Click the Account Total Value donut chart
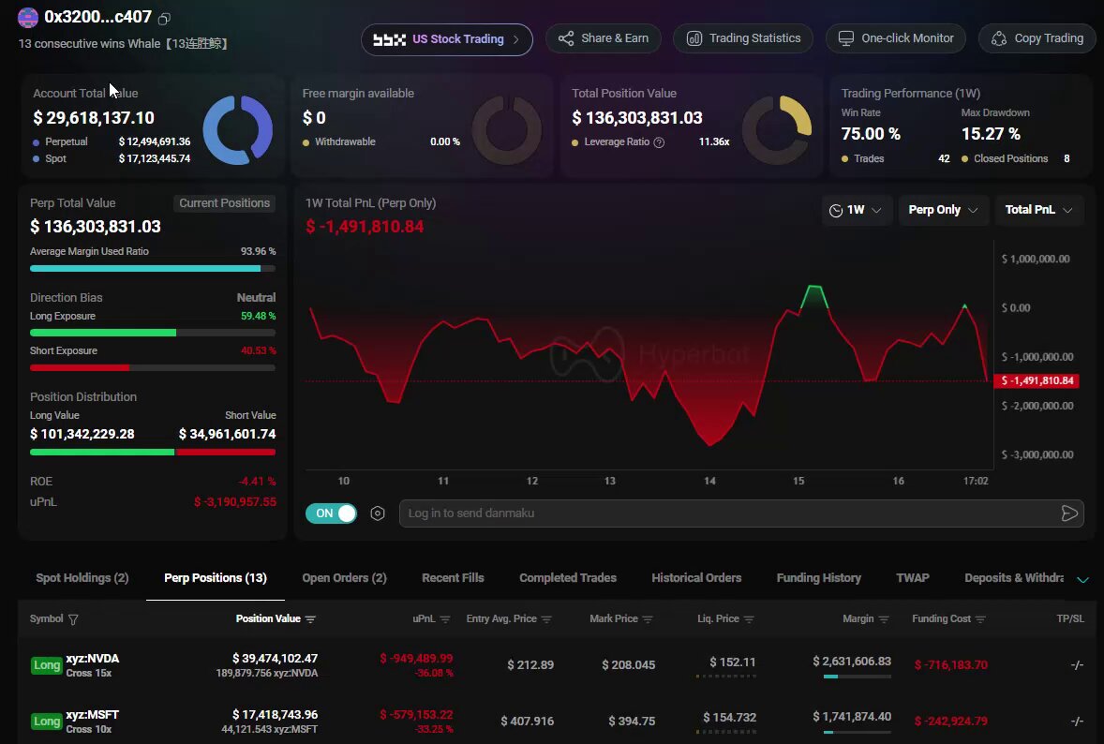This screenshot has height=744, width=1104. click(x=238, y=130)
